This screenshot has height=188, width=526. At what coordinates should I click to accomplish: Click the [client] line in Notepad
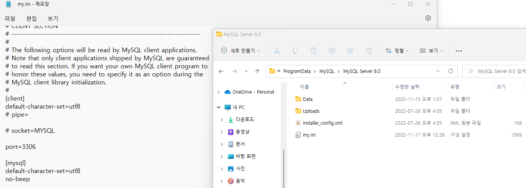tap(15, 99)
